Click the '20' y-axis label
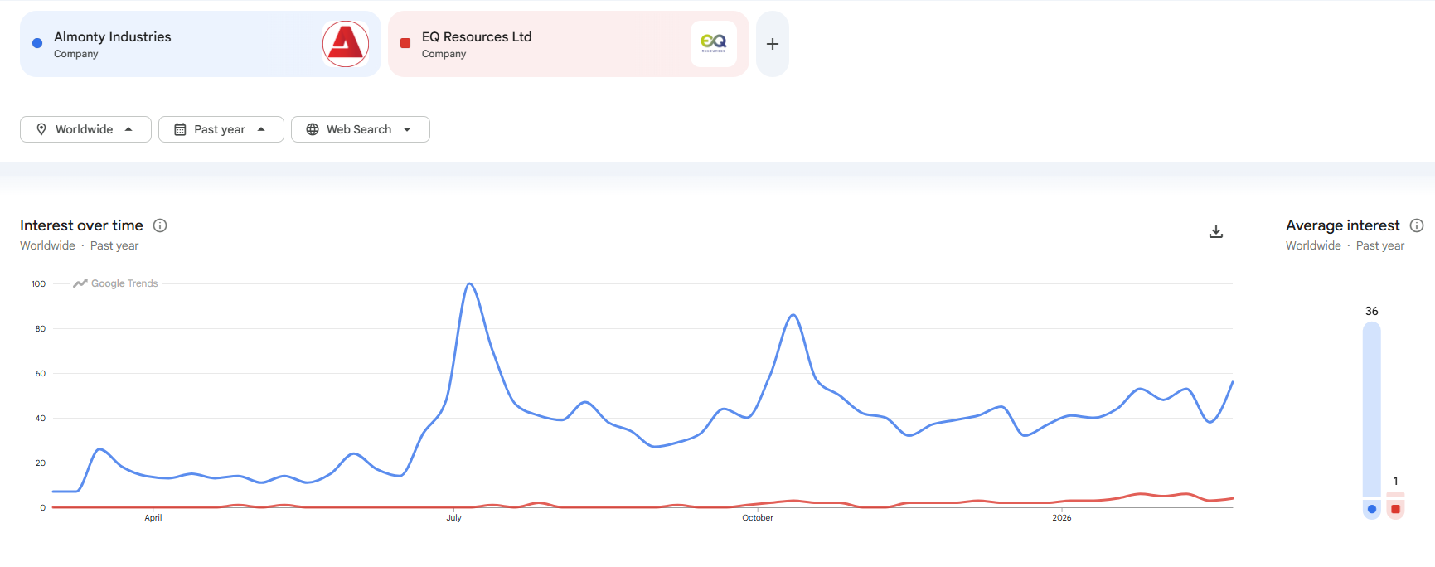1435x567 pixels. tap(41, 463)
